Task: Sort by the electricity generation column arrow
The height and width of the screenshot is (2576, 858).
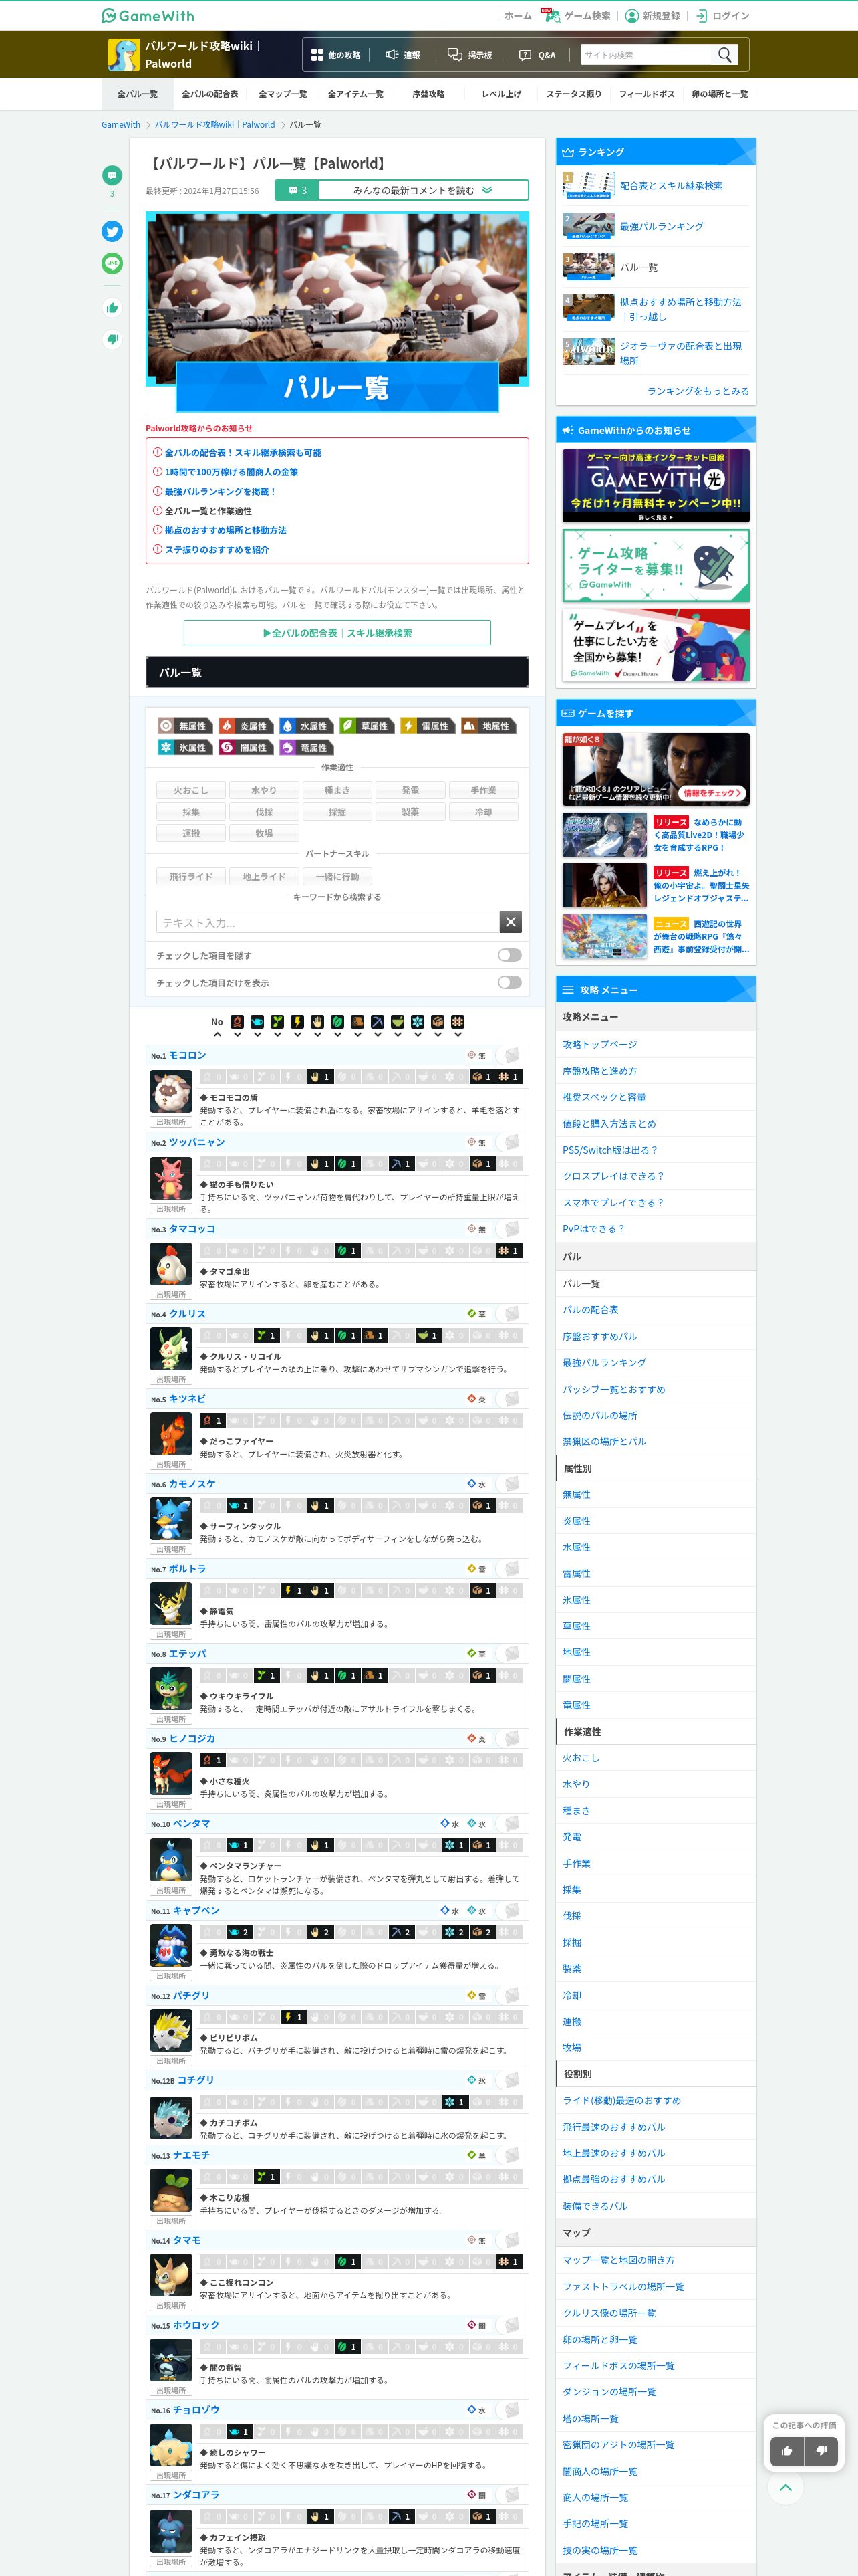Action: [x=297, y=1034]
